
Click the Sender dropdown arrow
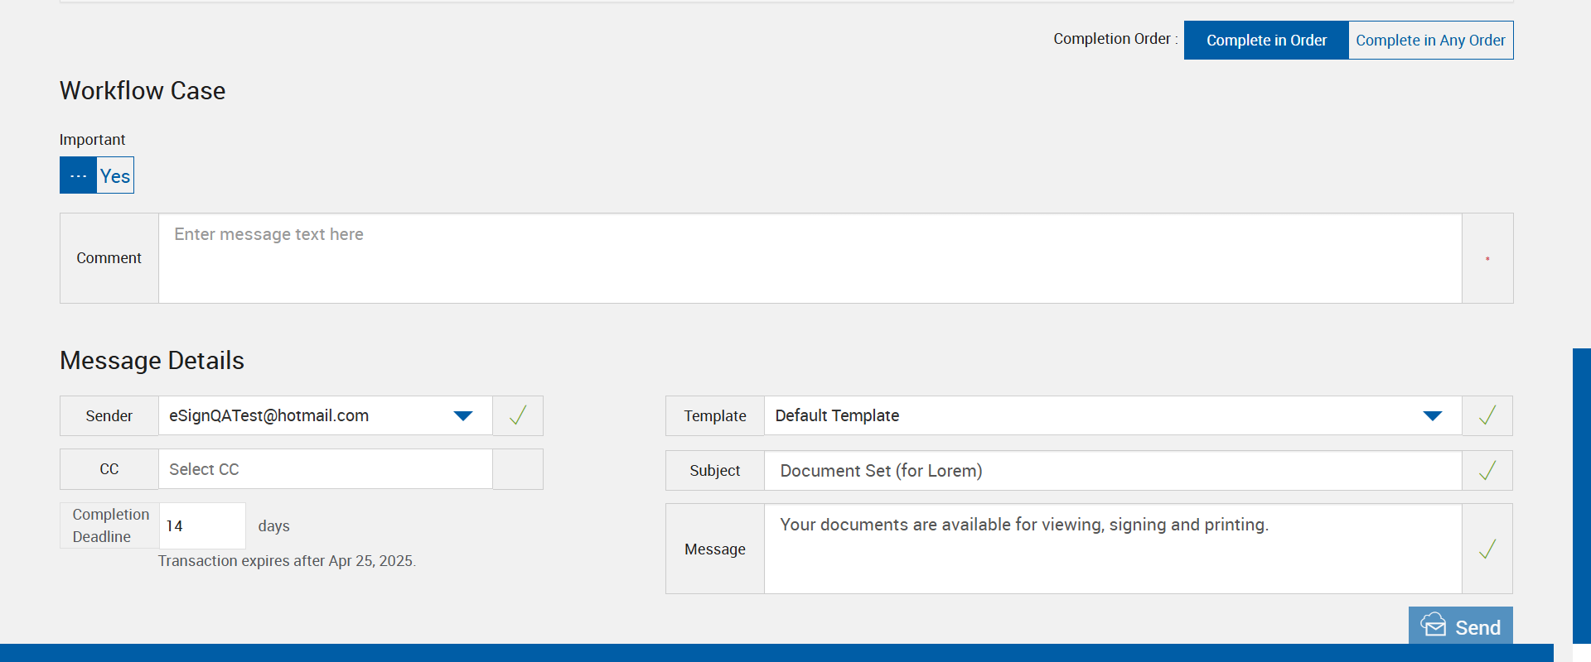pos(463,415)
